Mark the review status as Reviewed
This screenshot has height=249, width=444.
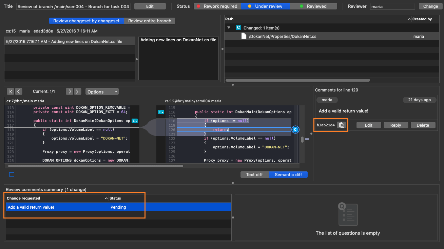point(313,6)
